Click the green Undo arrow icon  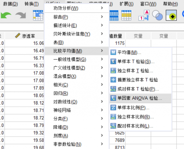click(x=6, y=15)
